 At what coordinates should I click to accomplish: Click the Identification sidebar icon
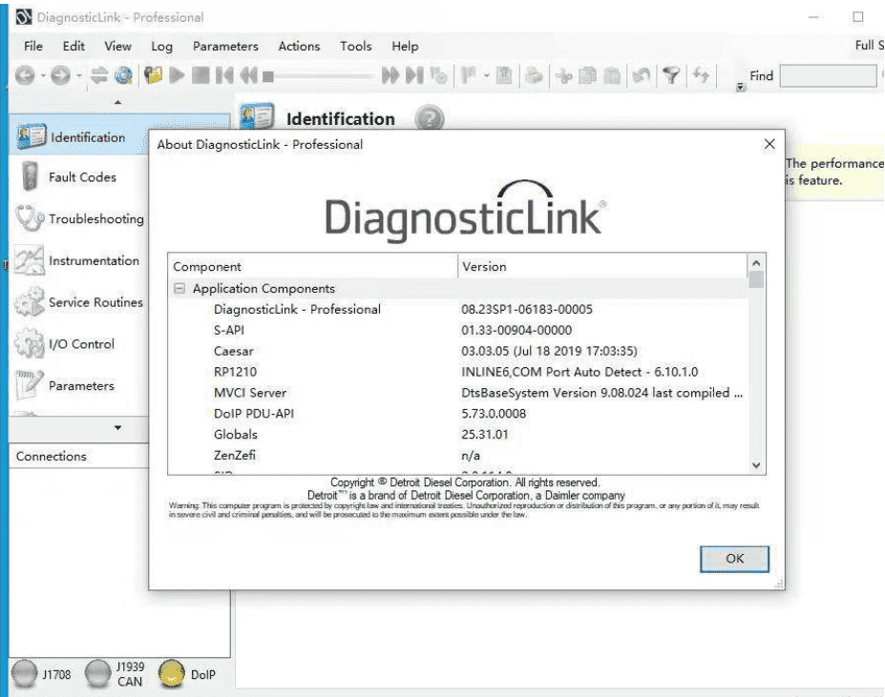[32, 137]
